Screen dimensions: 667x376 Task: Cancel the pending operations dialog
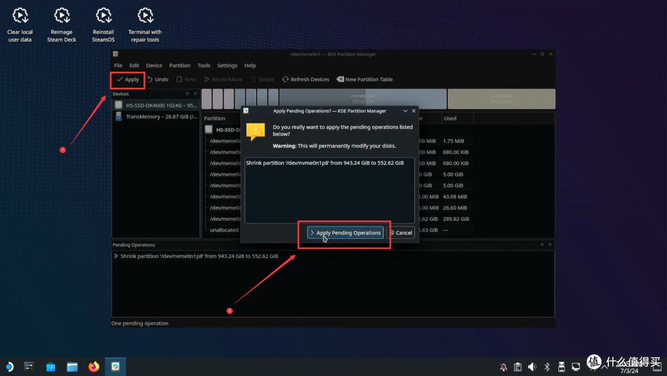click(x=401, y=233)
